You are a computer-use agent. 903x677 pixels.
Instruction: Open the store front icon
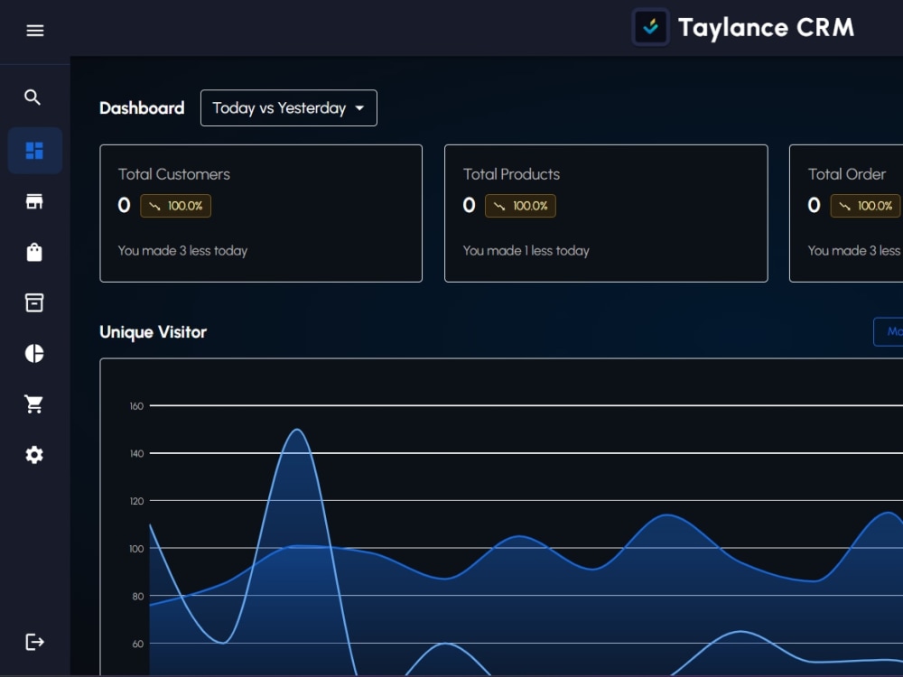point(34,201)
